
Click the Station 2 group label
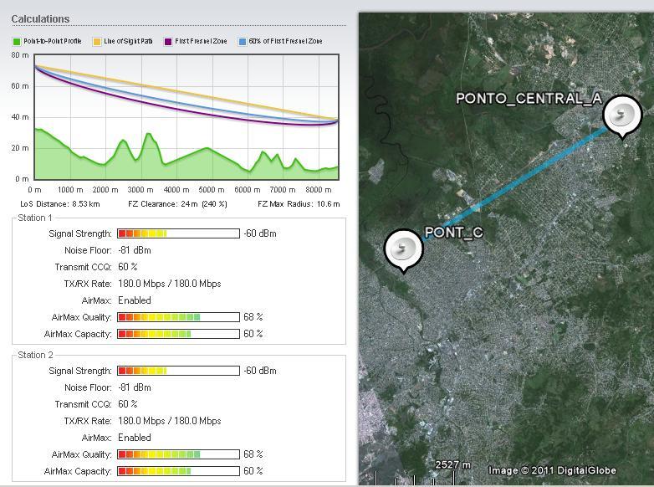tap(35, 355)
